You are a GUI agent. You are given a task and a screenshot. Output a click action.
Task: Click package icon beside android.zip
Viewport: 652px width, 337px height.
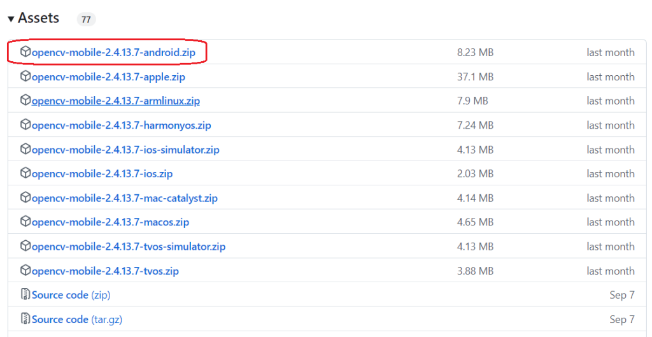[x=25, y=52]
